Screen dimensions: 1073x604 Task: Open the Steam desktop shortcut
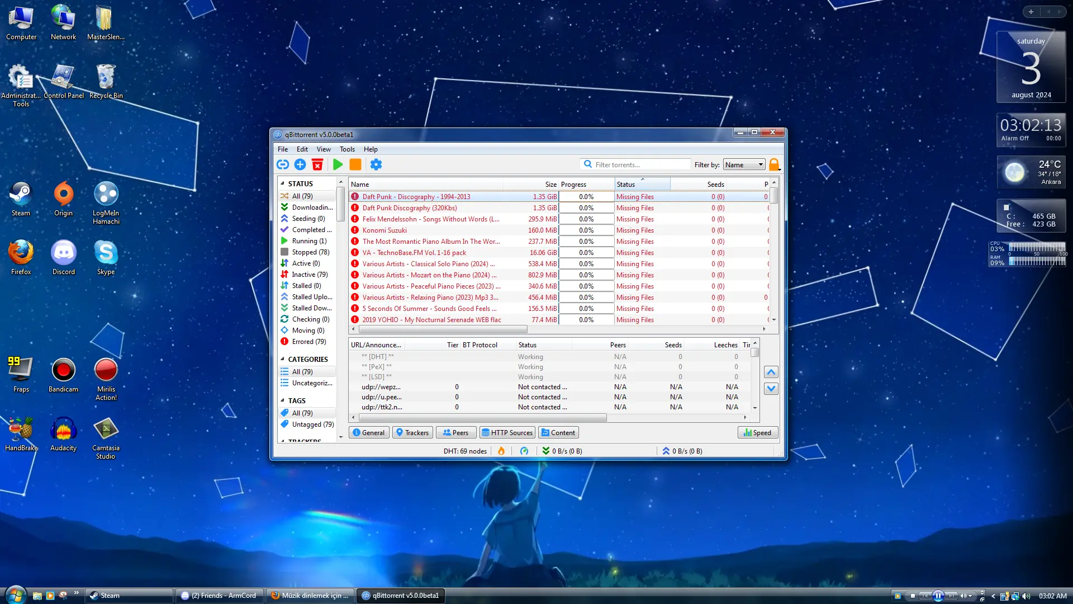point(21,199)
